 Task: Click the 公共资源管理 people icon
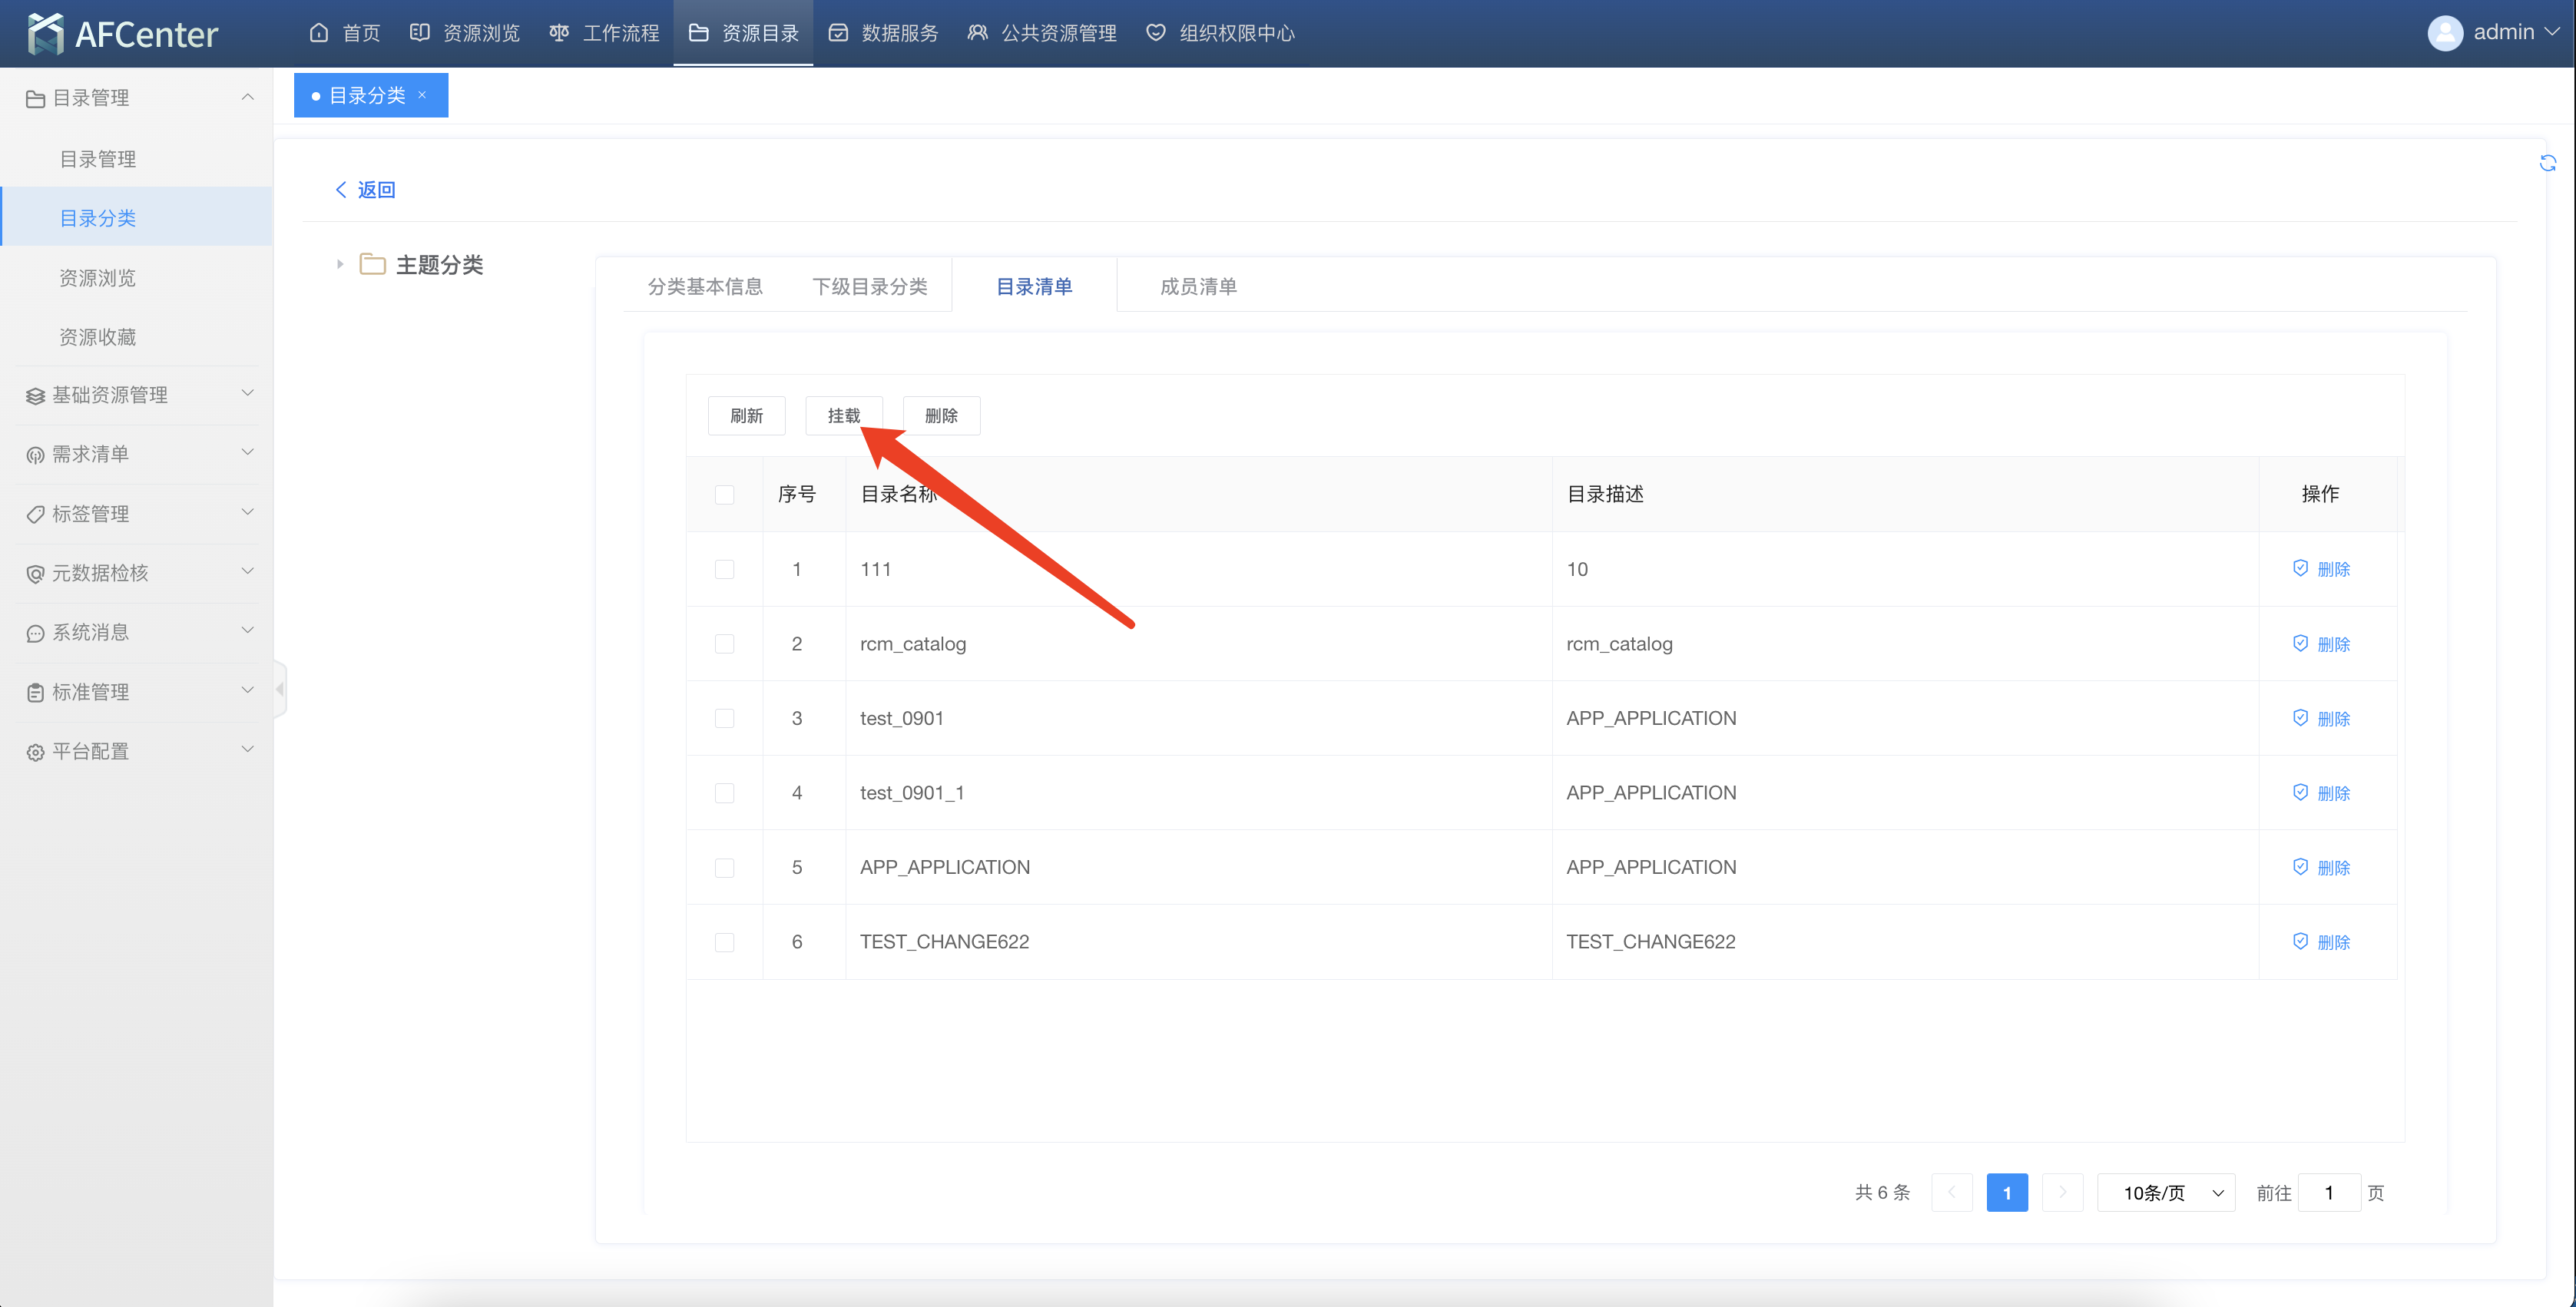click(x=977, y=33)
